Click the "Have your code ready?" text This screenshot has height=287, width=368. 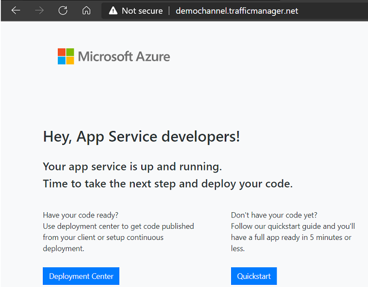80,215
